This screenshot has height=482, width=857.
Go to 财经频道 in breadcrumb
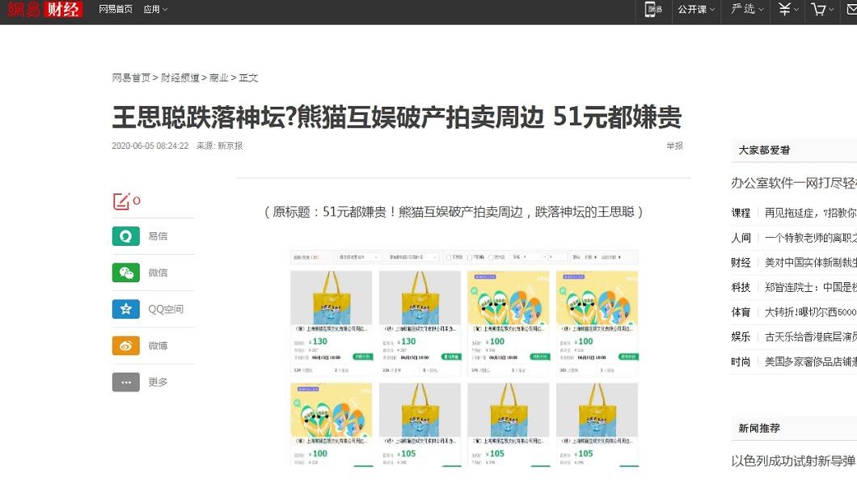[x=179, y=78]
